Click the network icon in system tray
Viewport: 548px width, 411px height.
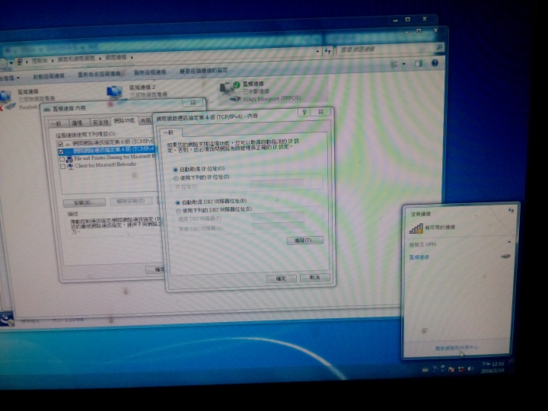[461, 369]
